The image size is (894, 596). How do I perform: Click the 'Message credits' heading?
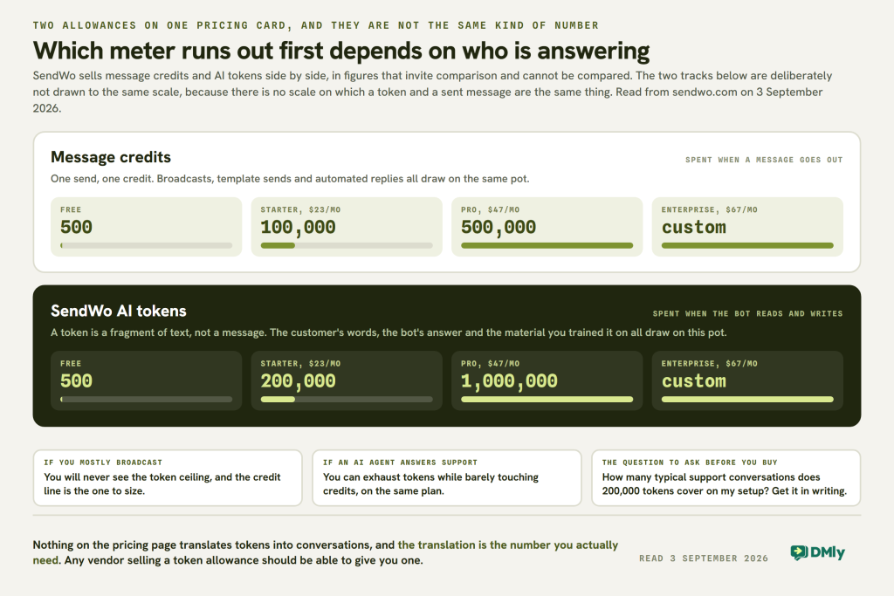pyautogui.click(x=111, y=157)
